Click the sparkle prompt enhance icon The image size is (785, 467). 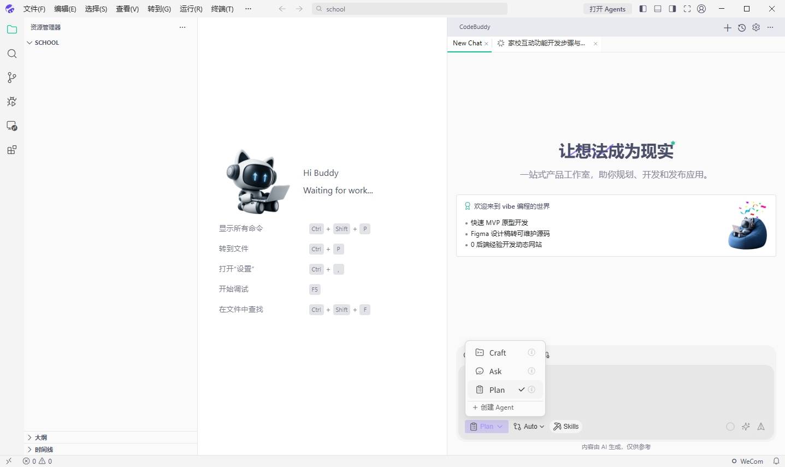pyautogui.click(x=746, y=427)
